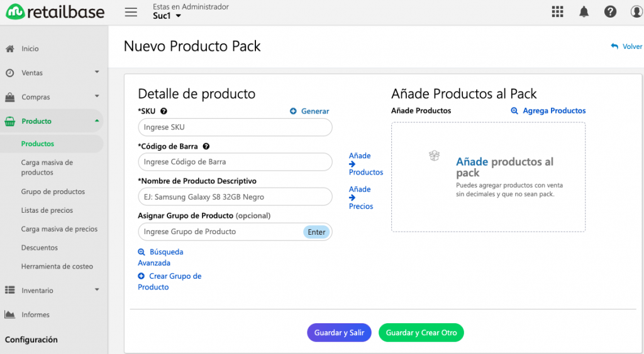Click the Código de Barra help icon
Viewport: 644px width, 354px height.
[x=206, y=146]
